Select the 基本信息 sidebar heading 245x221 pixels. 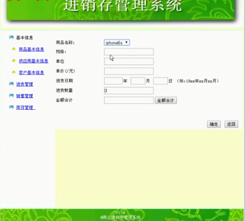pos(25,38)
